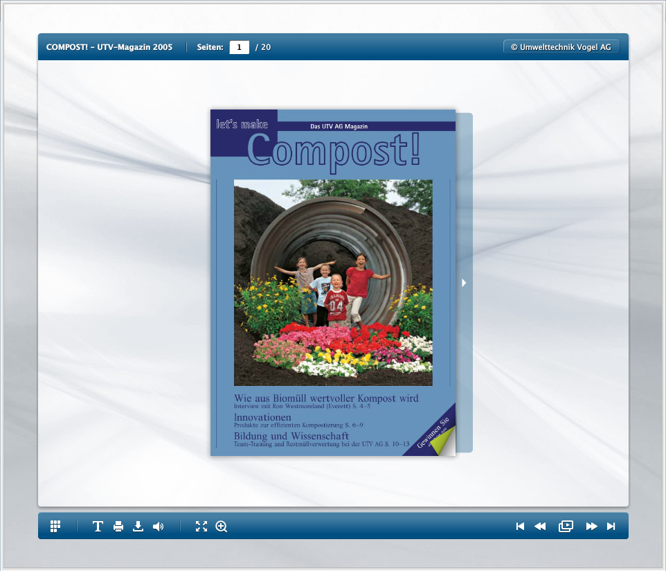Screen dimensions: 666x571
Task: Jump to the first page
Action: (520, 527)
